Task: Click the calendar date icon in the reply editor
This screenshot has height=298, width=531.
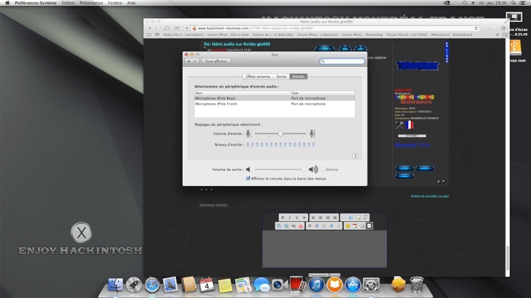Action: click(354, 226)
